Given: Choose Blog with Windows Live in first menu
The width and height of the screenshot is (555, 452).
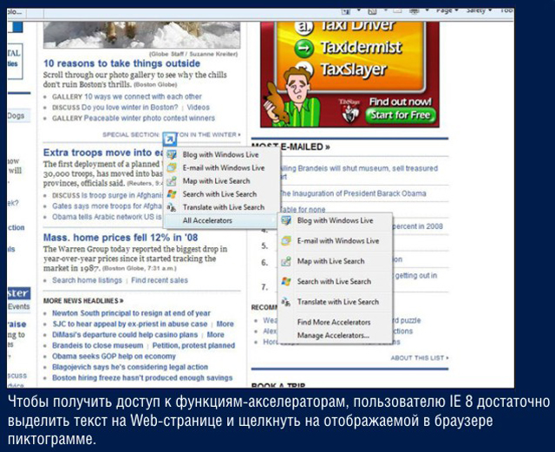Looking at the screenshot, I should tap(221, 154).
